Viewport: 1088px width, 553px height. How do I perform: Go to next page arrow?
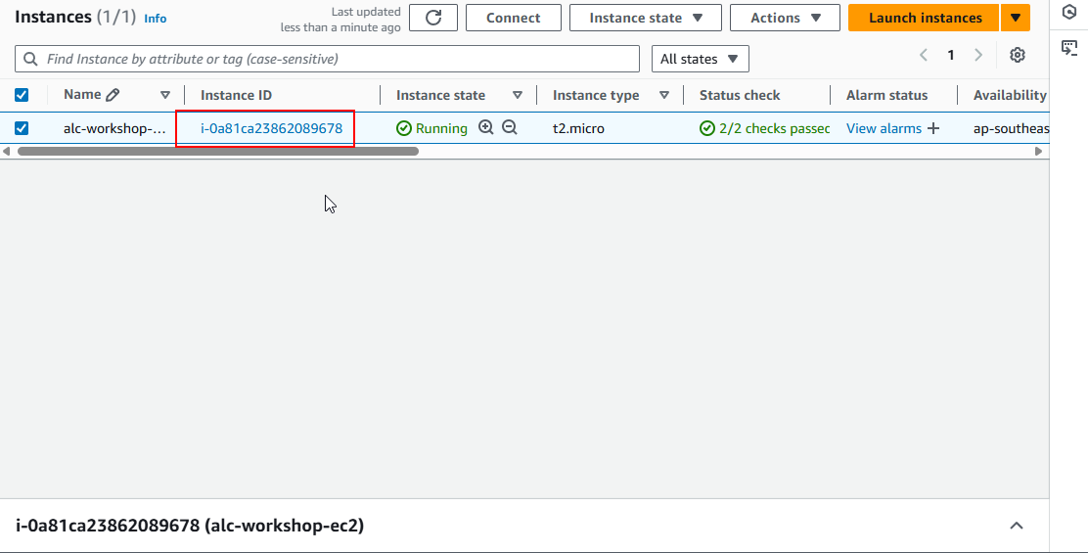pyautogui.click(x=978, y=56)
